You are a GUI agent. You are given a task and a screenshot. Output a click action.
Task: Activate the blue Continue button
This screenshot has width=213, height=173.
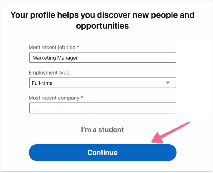[x=102, y=152]
